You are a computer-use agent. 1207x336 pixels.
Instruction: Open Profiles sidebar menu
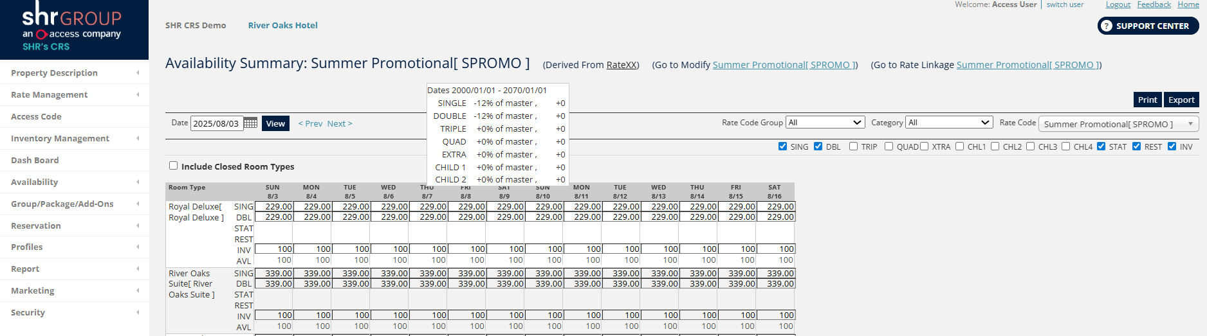(74, 247)
